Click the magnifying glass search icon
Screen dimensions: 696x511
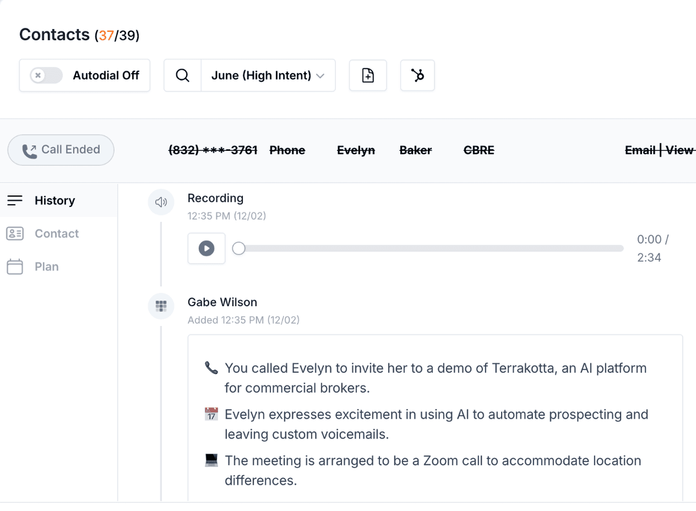pos(182,75)
